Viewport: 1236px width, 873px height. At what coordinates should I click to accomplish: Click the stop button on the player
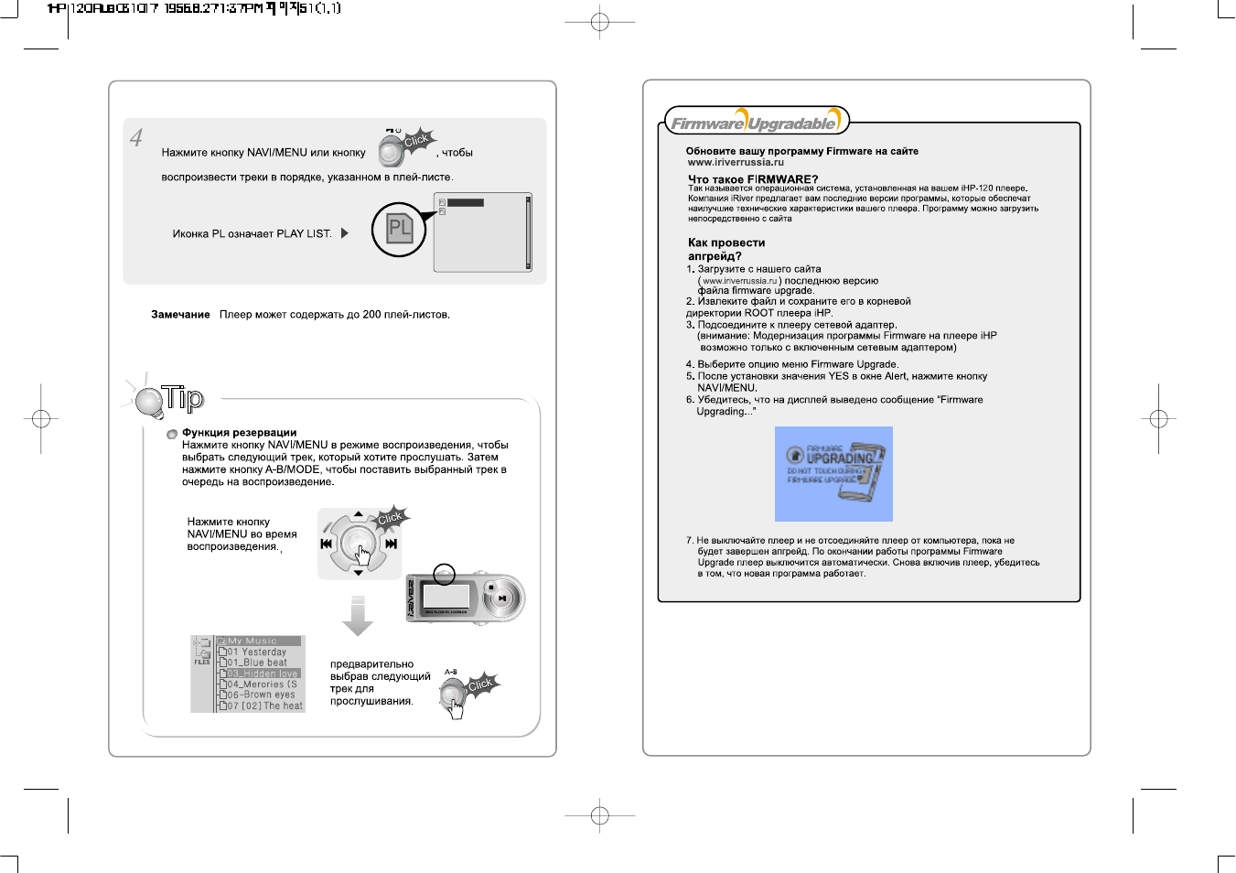(491, 587)
